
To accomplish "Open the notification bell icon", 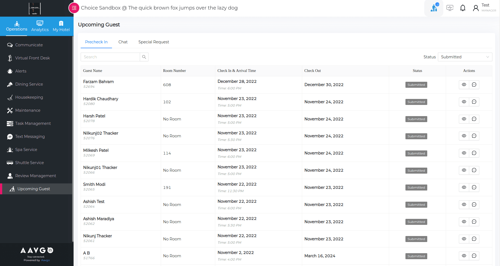I will tap(463, 8).
